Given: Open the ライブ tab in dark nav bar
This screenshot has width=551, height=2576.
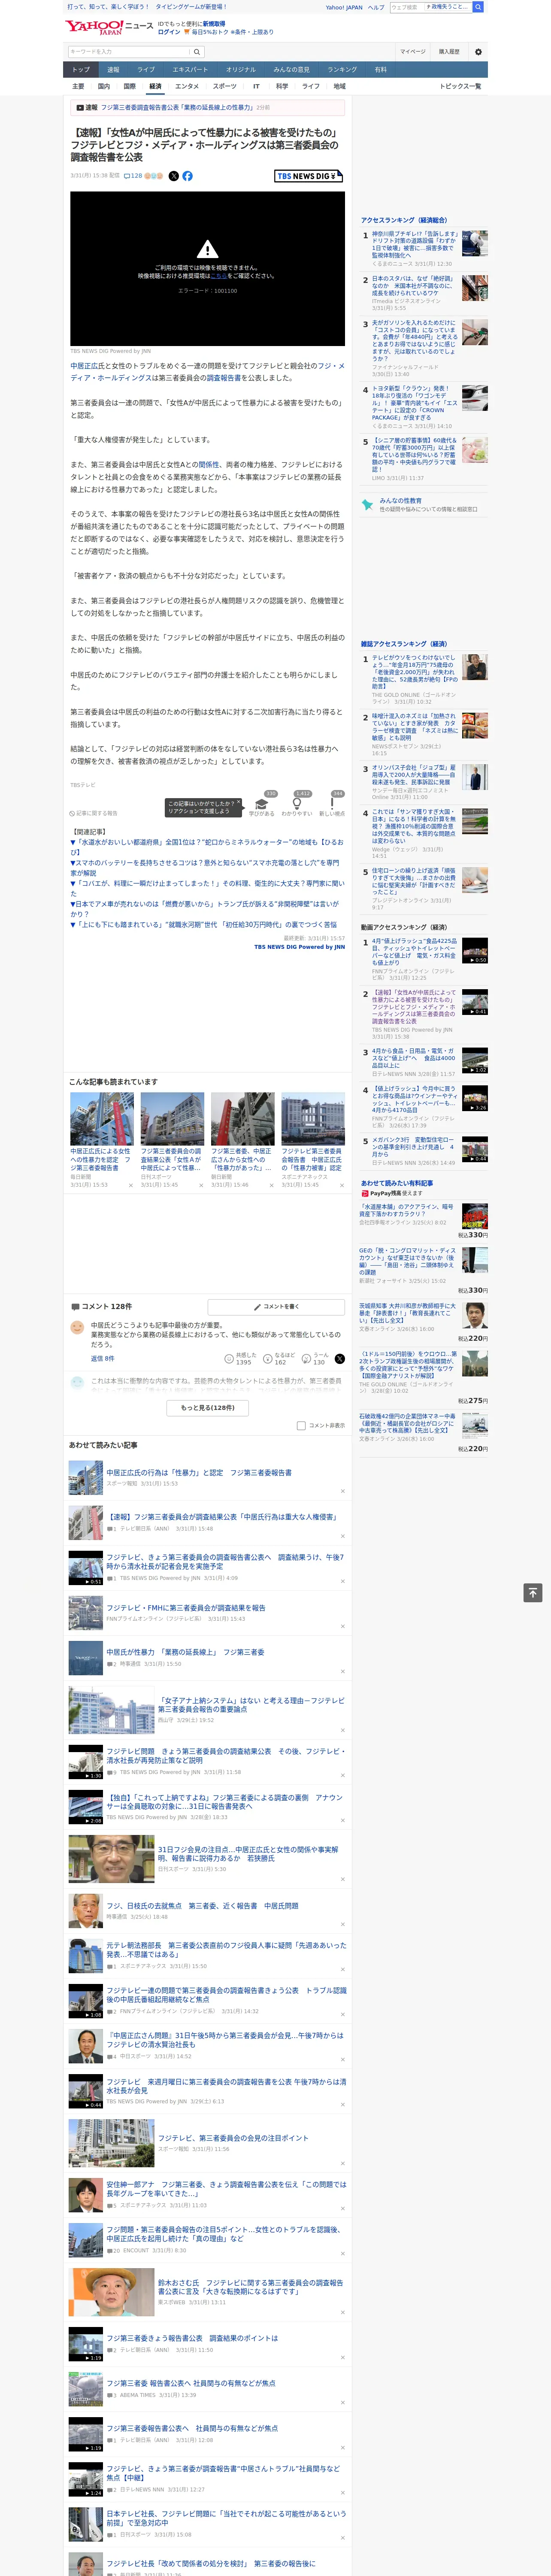Looking at the screenshot, I should pyautogui.click(x=146, y=70).
